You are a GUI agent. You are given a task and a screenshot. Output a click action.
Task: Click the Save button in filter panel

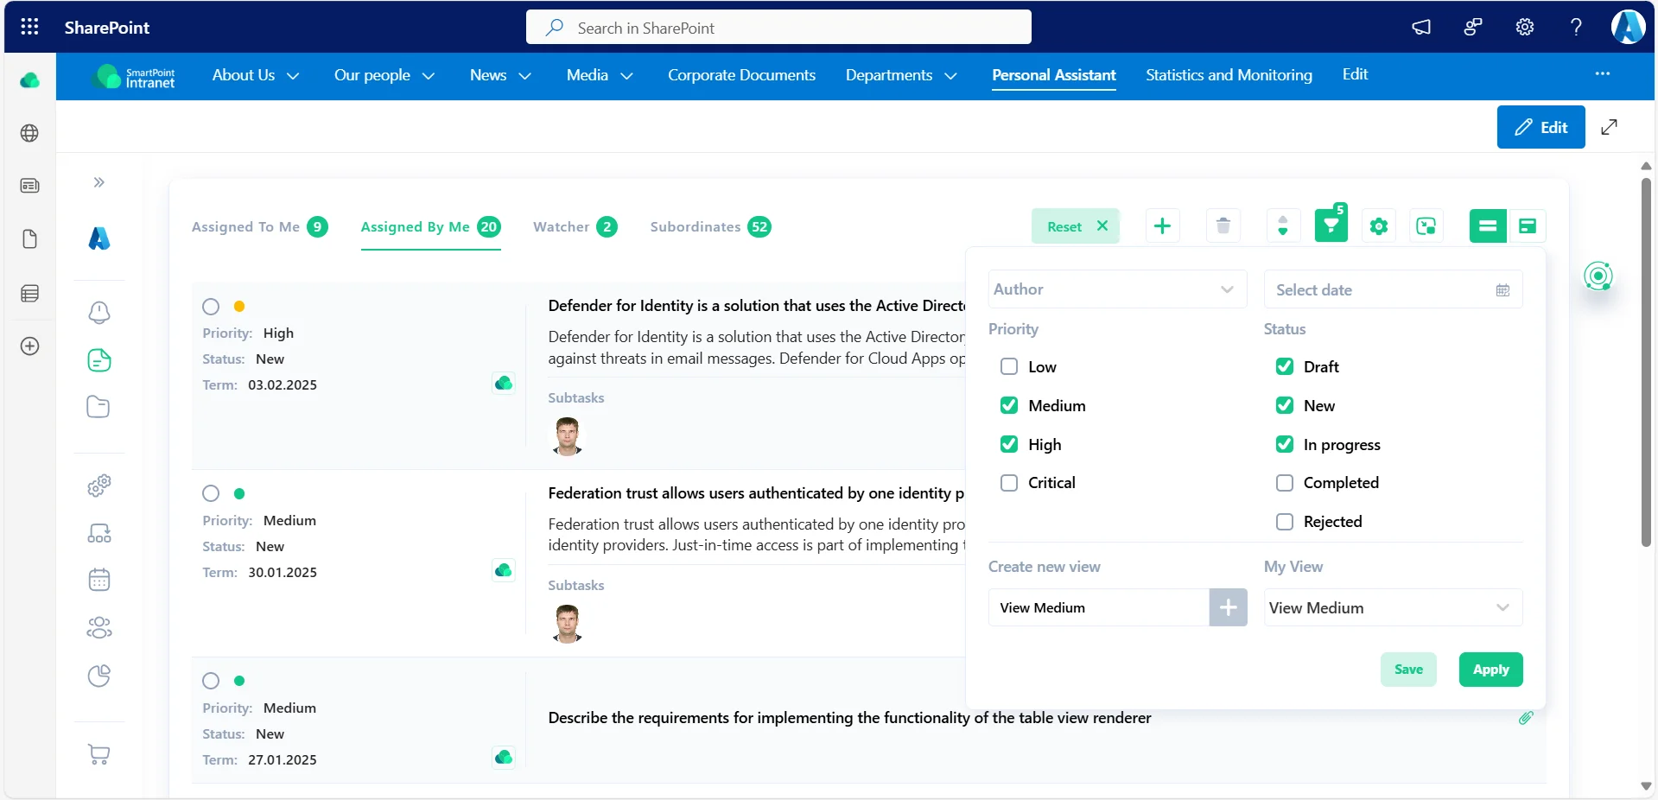pos(1408,670)
